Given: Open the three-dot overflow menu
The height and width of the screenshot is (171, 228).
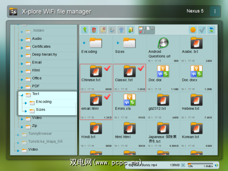Looking at the screenshot, I should tap(215, 11).
